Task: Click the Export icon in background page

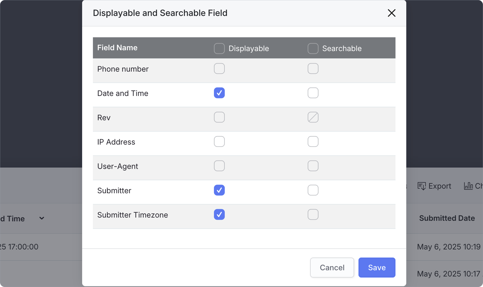Action: pos(421,186)
